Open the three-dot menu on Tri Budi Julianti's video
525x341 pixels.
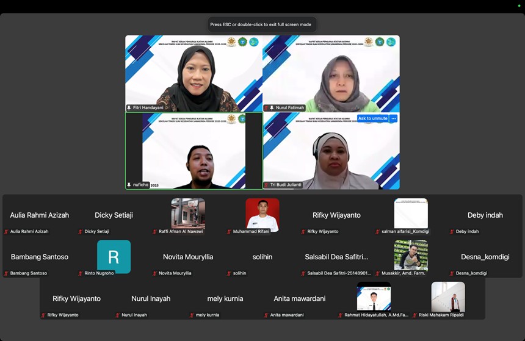click(x=394, y=118)
